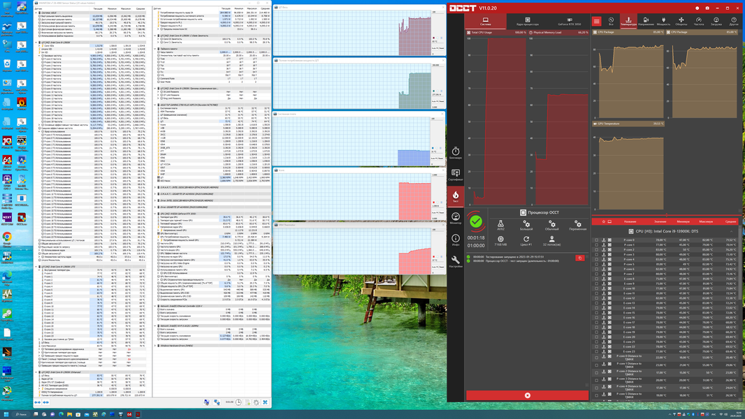The height and width of the screenshot is (419, 745).
Task: Click the OCCT about info icon in title bar
Action: [x=697, y=8]
